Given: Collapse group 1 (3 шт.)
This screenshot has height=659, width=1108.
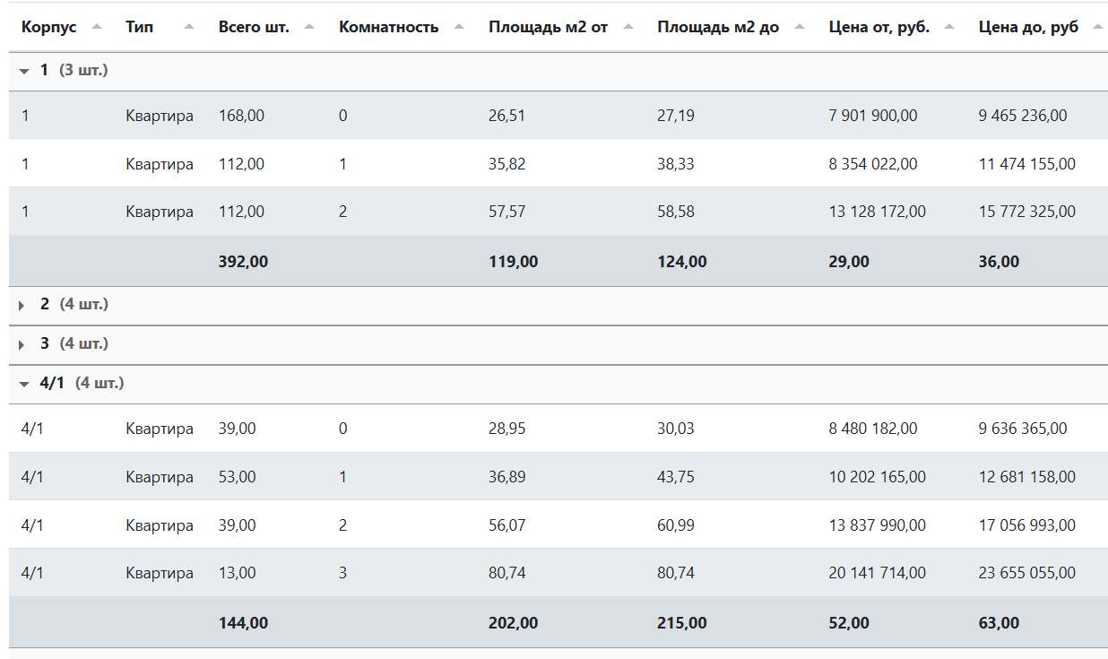Looking at the screenshot, I should coord(24,71).
